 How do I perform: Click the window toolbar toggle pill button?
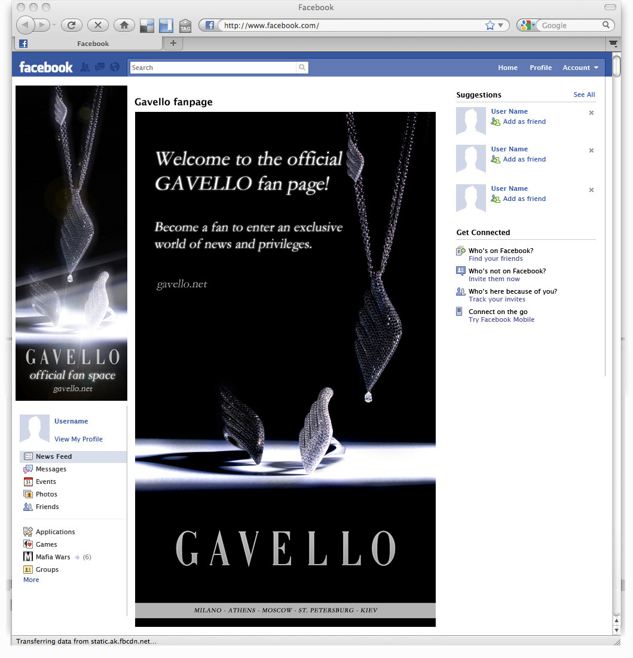[610, 7]
